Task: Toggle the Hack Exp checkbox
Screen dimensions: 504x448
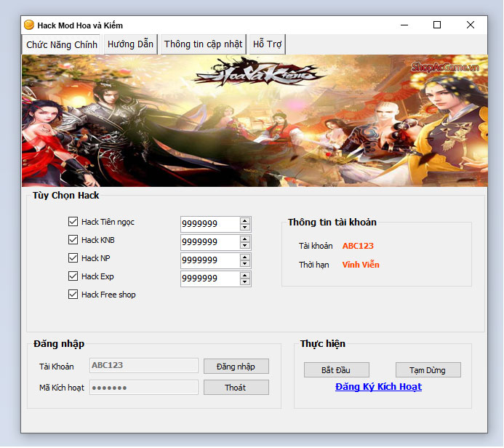Action: point(73,276)
